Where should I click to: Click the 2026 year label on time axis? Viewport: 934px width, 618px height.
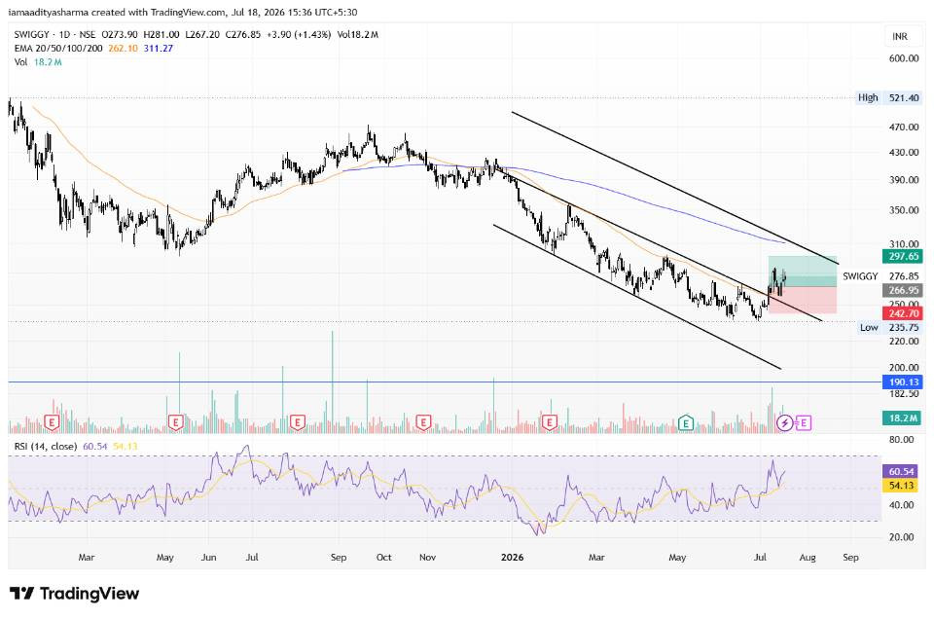click(513, 558)
